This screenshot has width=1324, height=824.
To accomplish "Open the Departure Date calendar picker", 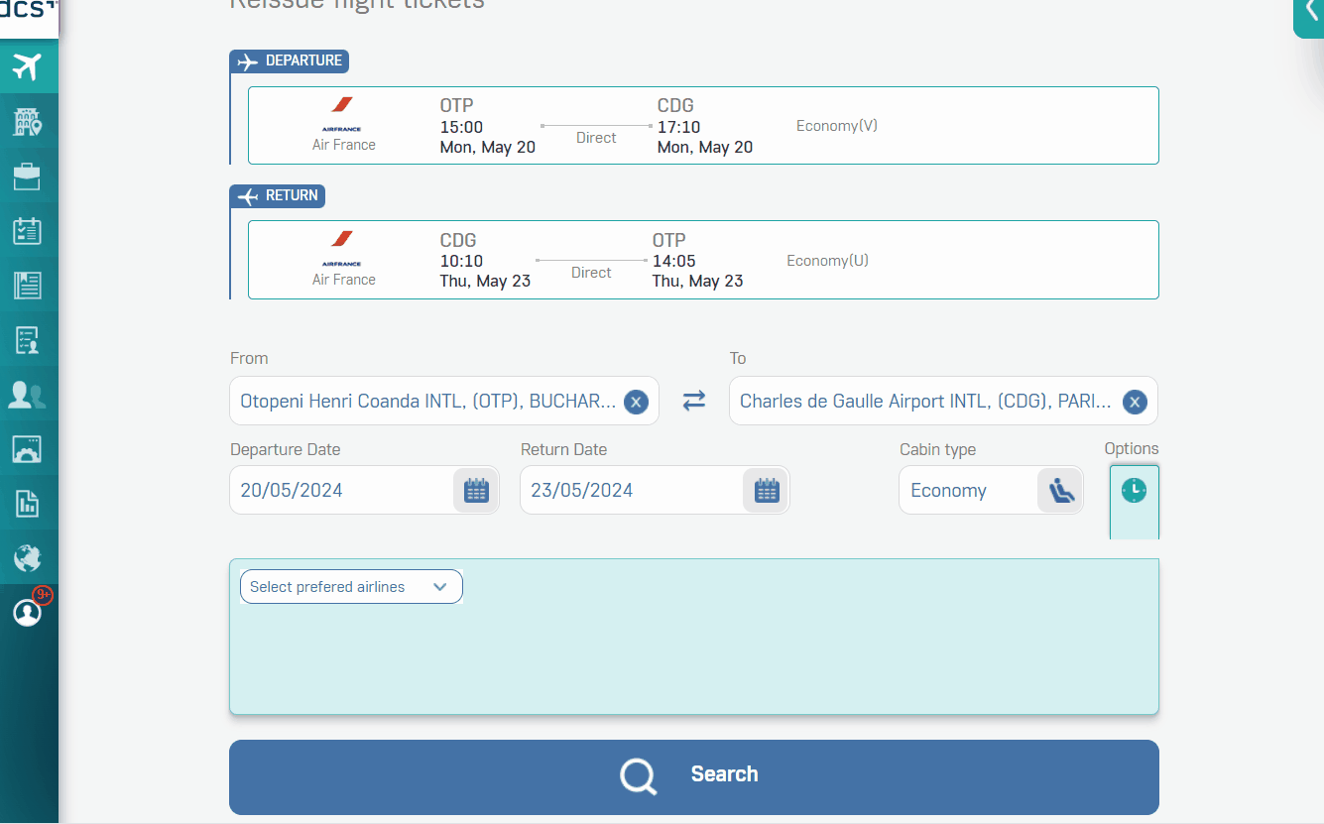I will pos(475,489).
